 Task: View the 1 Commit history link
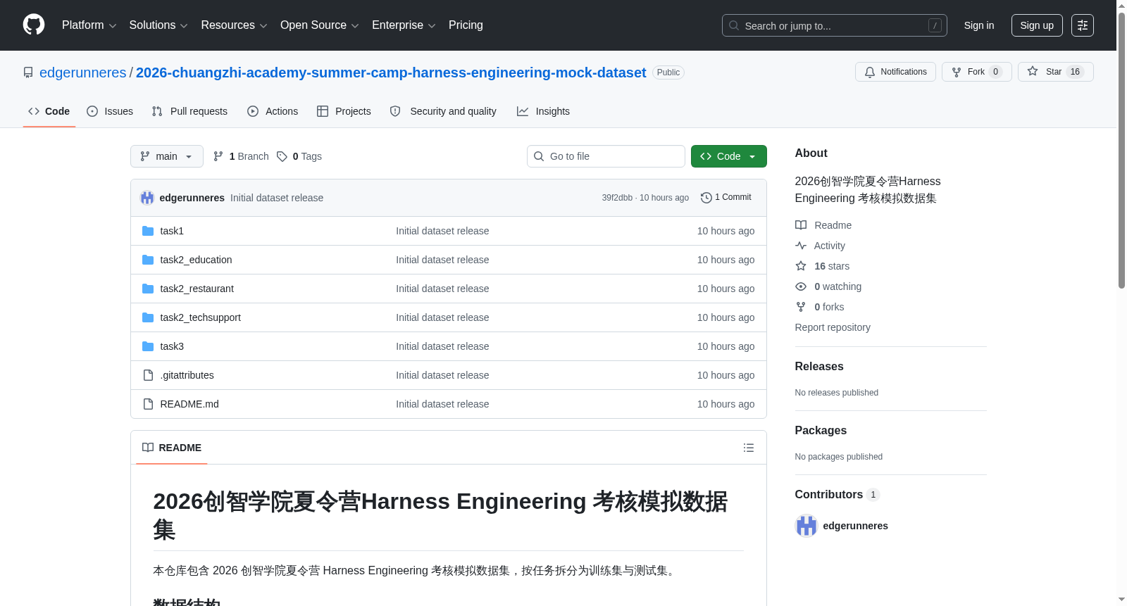click(x=726, y=198)
